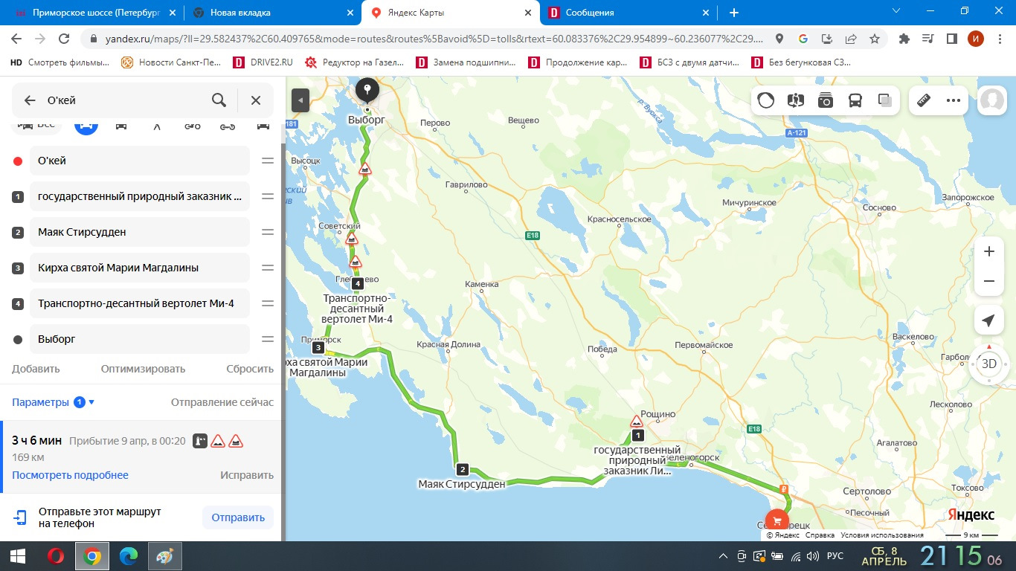
Task: Click the Отправить button
Action: 238,518
